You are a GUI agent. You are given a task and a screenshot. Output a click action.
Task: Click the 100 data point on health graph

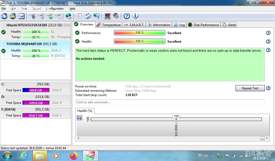coord(176,119)
